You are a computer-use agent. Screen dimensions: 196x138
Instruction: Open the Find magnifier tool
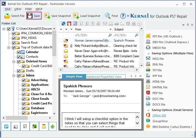click(111, 16)
